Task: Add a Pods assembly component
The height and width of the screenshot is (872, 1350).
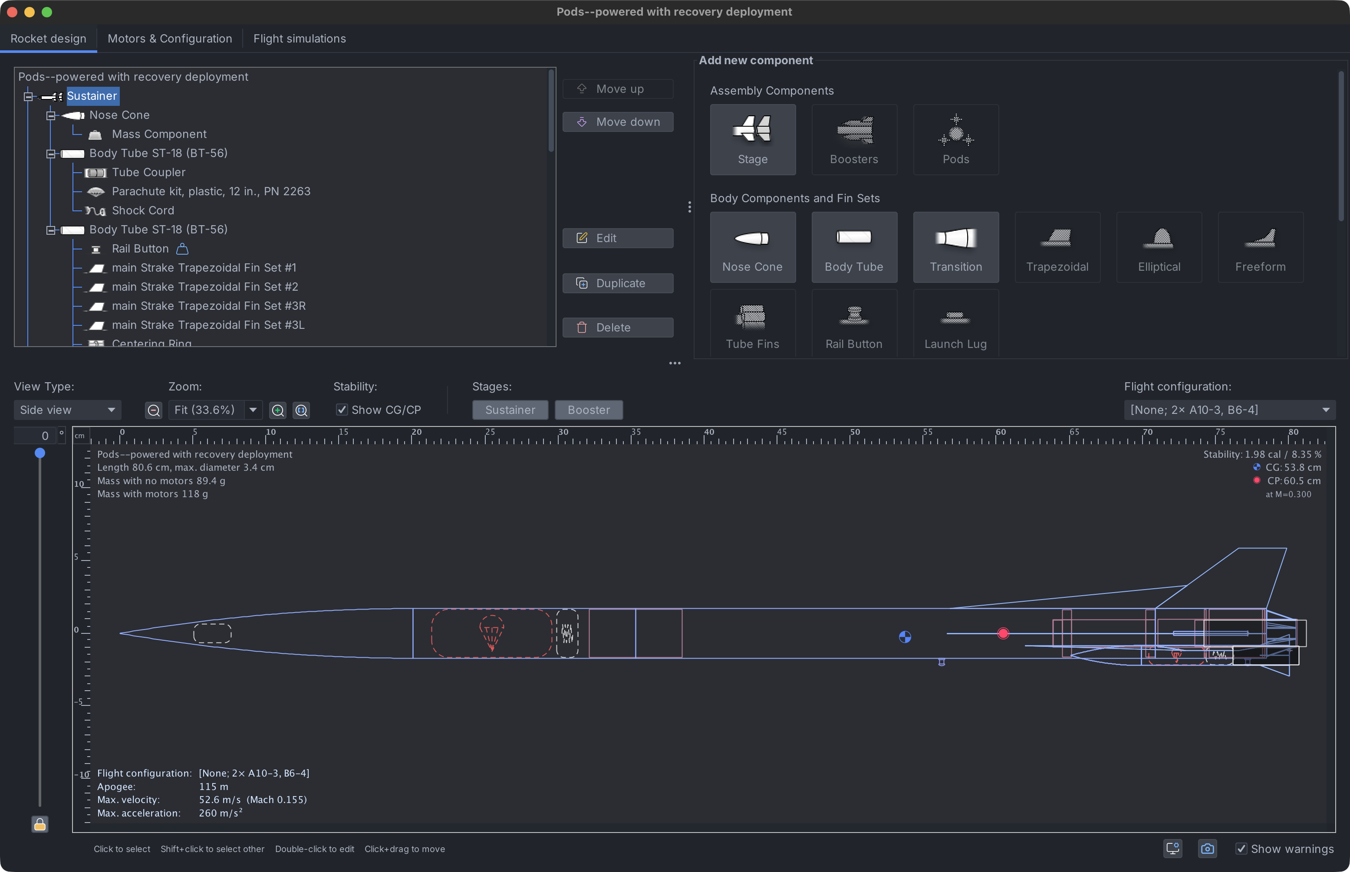Action: [x=955, y=139]
